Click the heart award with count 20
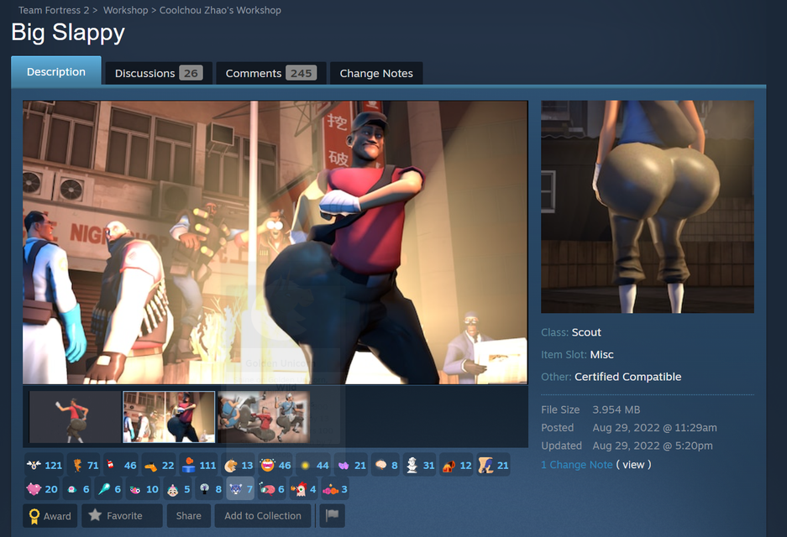Image resolution: width=787 pixels, height=537 pixels. 42,489
